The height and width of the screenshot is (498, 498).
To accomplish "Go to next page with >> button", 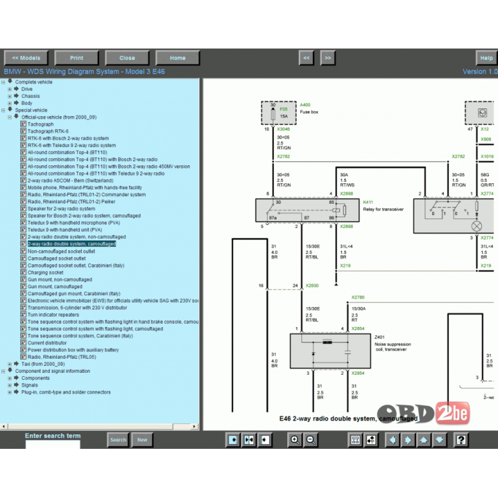I will [x=328, y=58].
